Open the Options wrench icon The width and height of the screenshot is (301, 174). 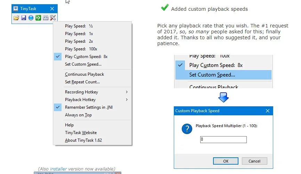point(53,18)
